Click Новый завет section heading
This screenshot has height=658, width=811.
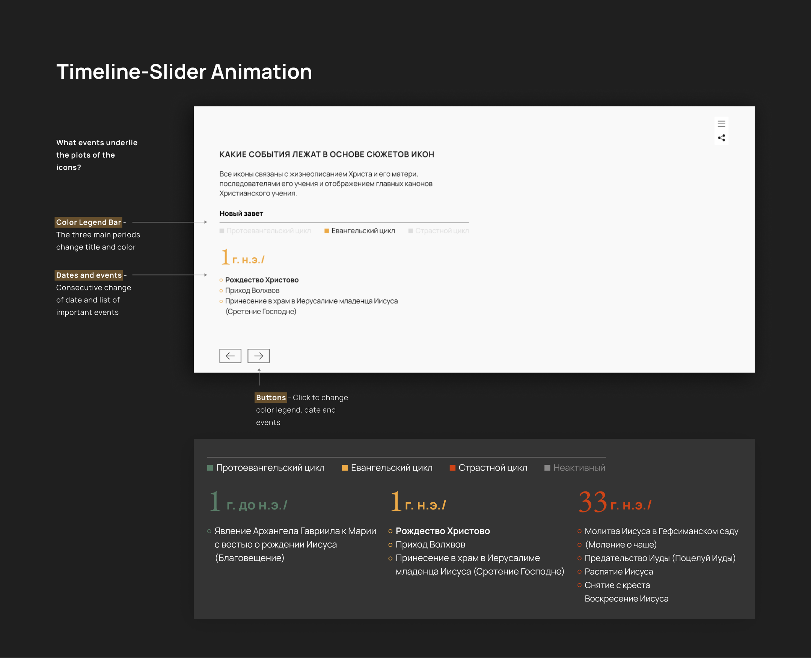[241, 213]
